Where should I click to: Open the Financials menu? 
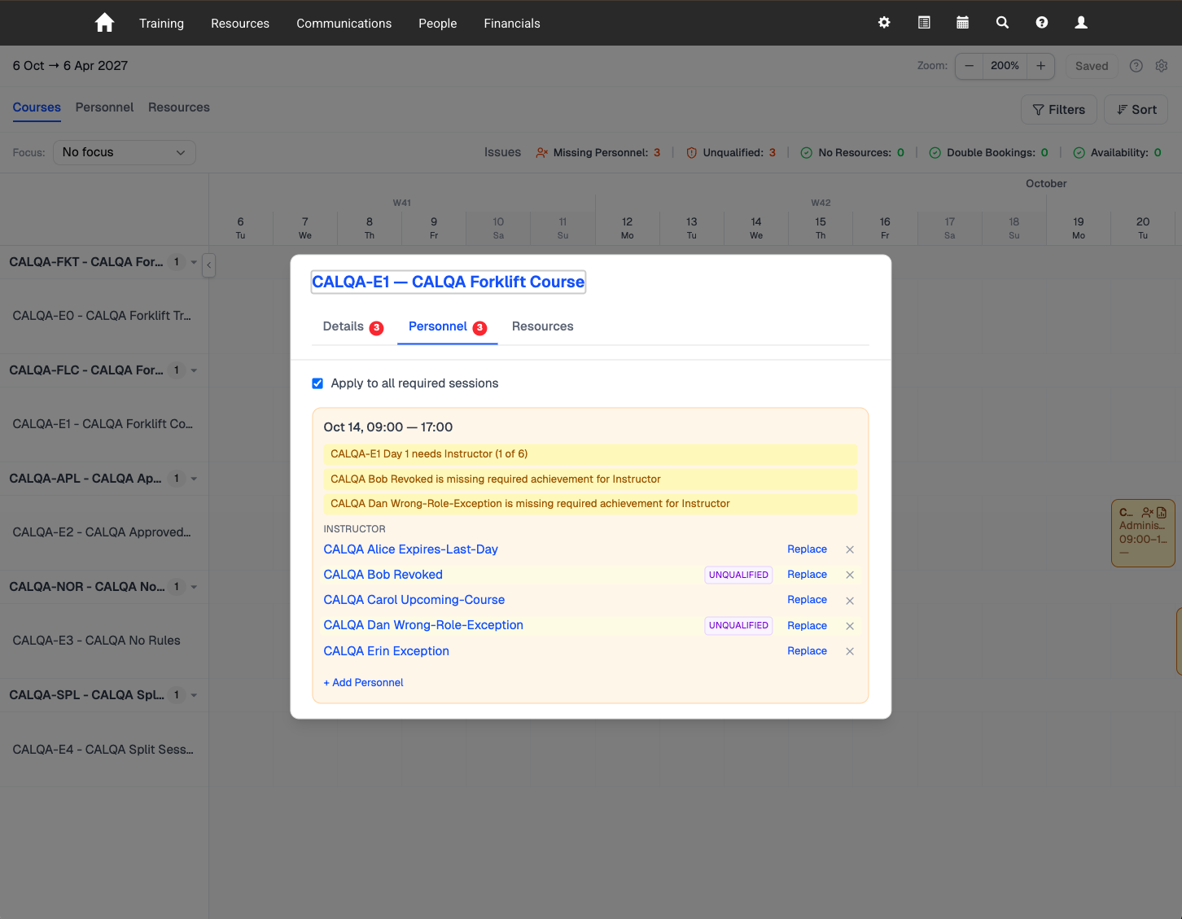coord(512,23)
